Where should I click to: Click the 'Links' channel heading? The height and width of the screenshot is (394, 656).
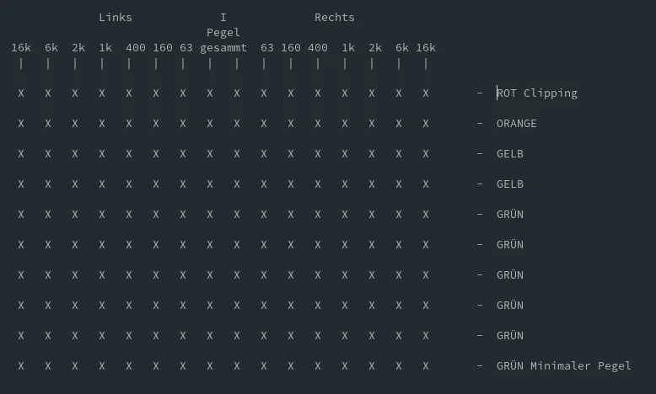[x=116, y=17]
